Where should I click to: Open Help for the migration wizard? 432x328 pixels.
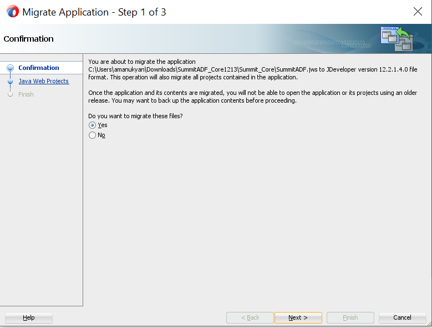pos(29,317)
